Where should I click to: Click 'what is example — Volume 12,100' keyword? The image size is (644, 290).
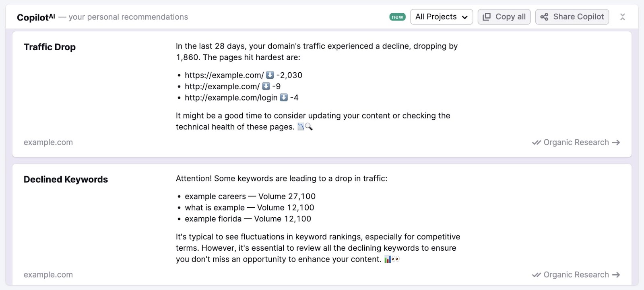[250, 208]
